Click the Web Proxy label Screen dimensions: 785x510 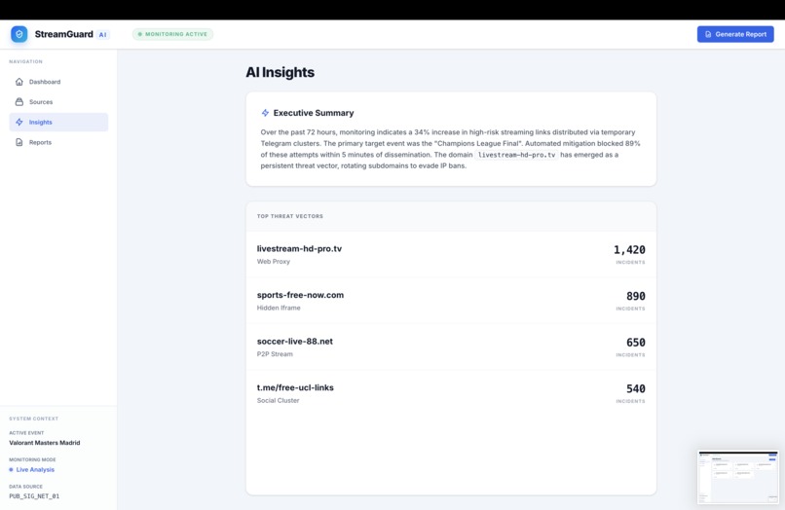(274, 261)
